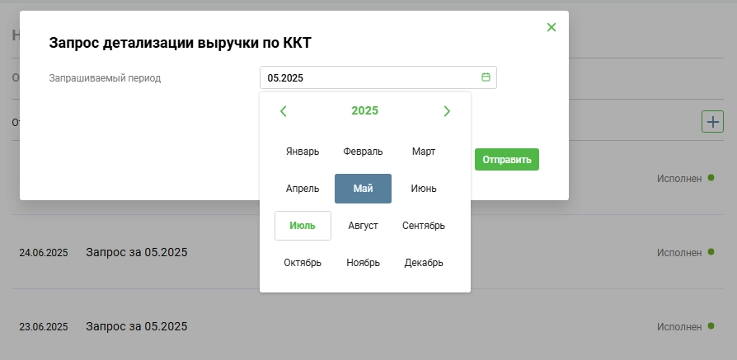Choose Октябрь from the month grid

tap(303, 263)
